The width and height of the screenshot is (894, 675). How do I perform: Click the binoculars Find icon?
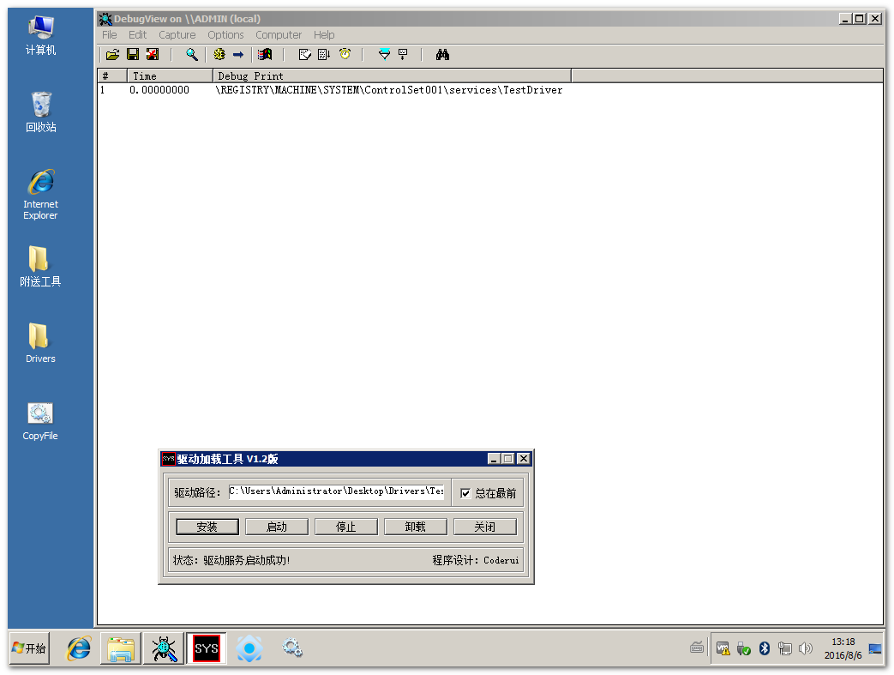pyautogui.click(x=442, y=55)
